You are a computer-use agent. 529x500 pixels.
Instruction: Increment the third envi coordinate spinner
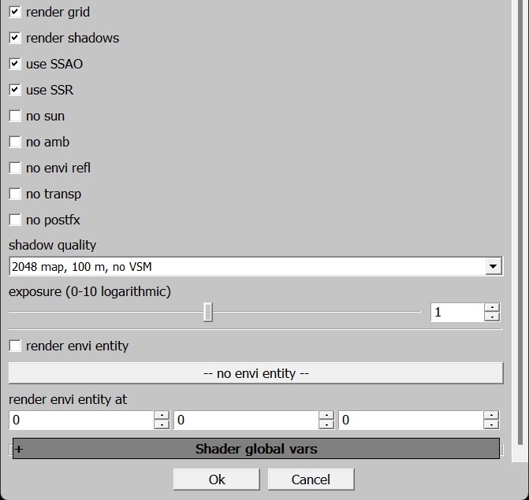[491, 415]
